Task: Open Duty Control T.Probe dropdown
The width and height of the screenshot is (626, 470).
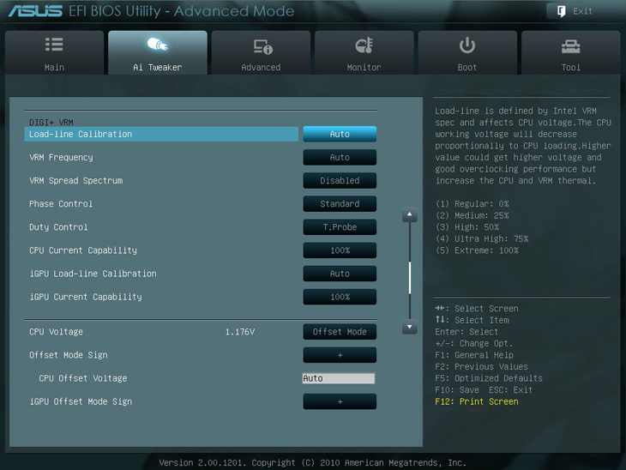Action: pos(340,227)
